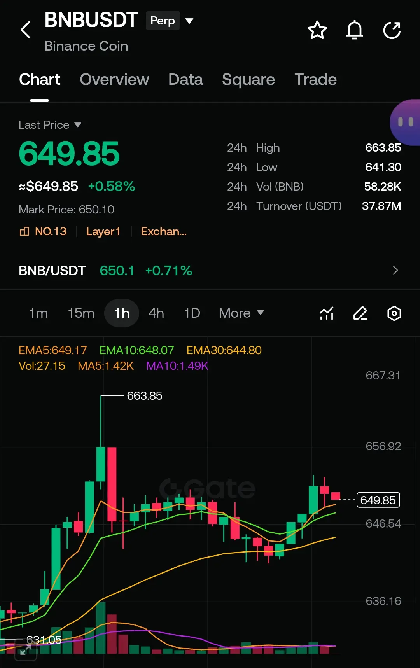Tap the MA10:1.49K volume label
This screenshot has width=420, height=668.
pos(177,366)
